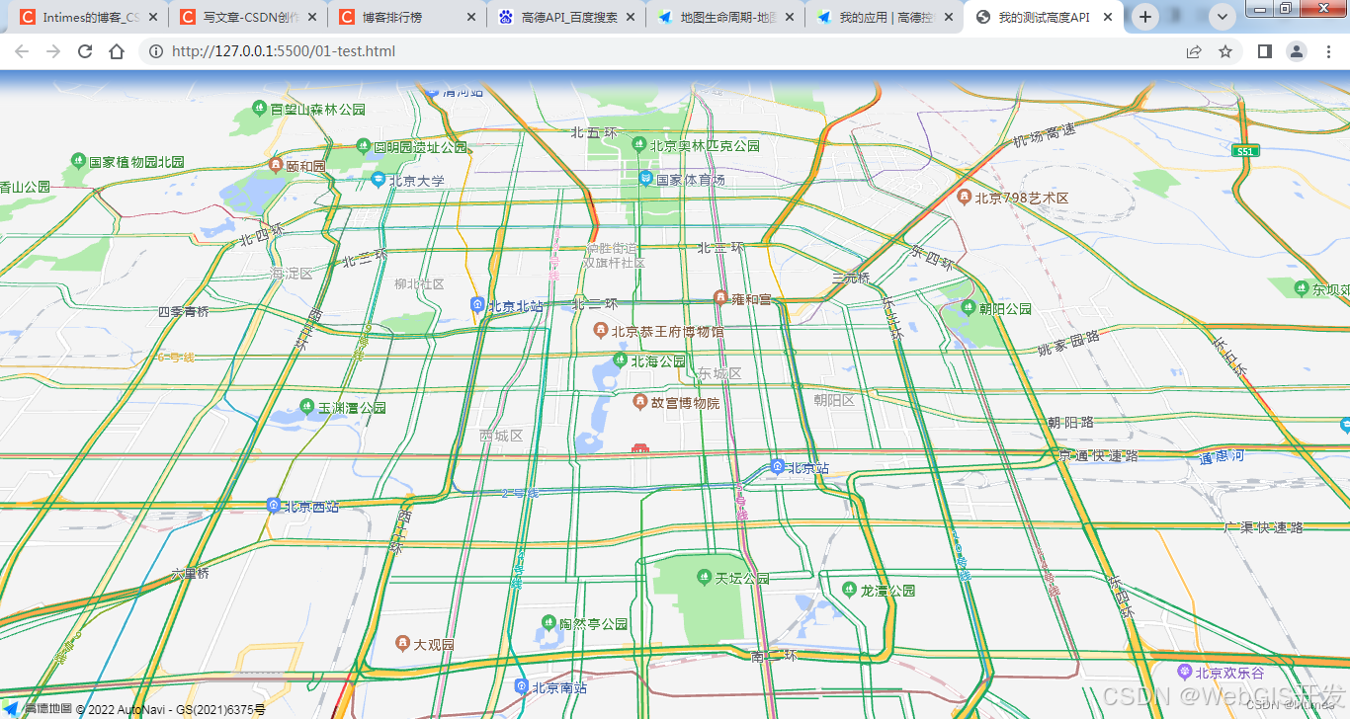Click the 姚家园路 road label
Image resolution: width=1350 pixels, height=719 pixels.
tap(1068, 344)
